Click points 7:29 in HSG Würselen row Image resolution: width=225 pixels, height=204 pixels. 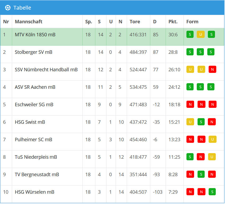tap(173, 192)
